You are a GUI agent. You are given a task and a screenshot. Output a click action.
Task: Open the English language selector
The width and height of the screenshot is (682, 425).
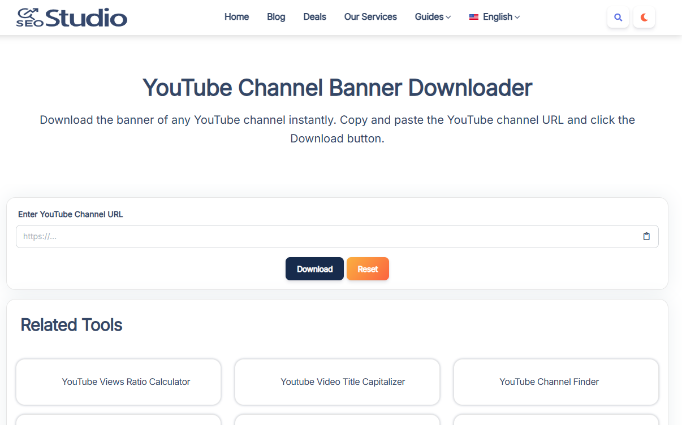[494, 17]
